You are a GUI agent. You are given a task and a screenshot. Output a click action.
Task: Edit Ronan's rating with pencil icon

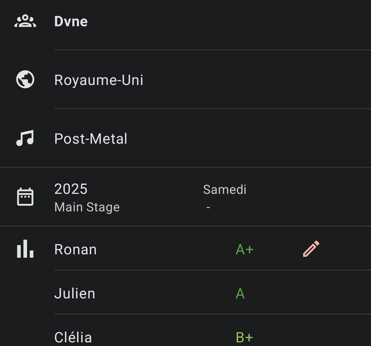(311, 249)
